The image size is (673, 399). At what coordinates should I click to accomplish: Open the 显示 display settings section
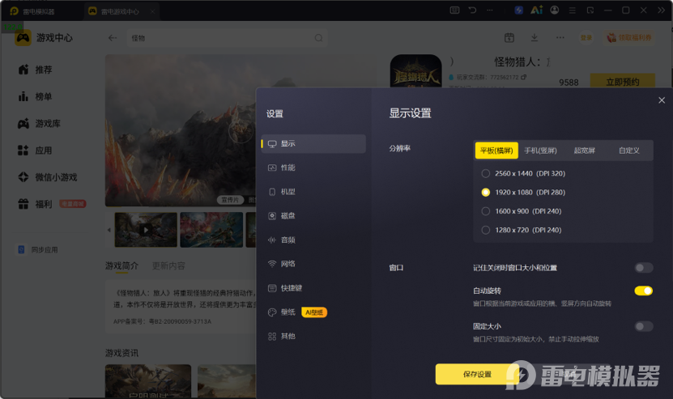(313, 144)
